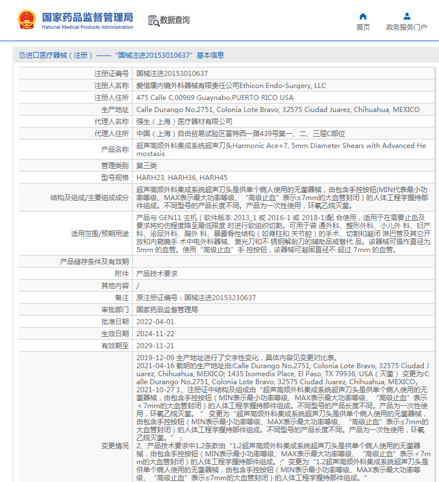Viewport: 439px width, 482px height.
Task: Select 批准日期 value 2022-04-01
Action: [155, 322]
